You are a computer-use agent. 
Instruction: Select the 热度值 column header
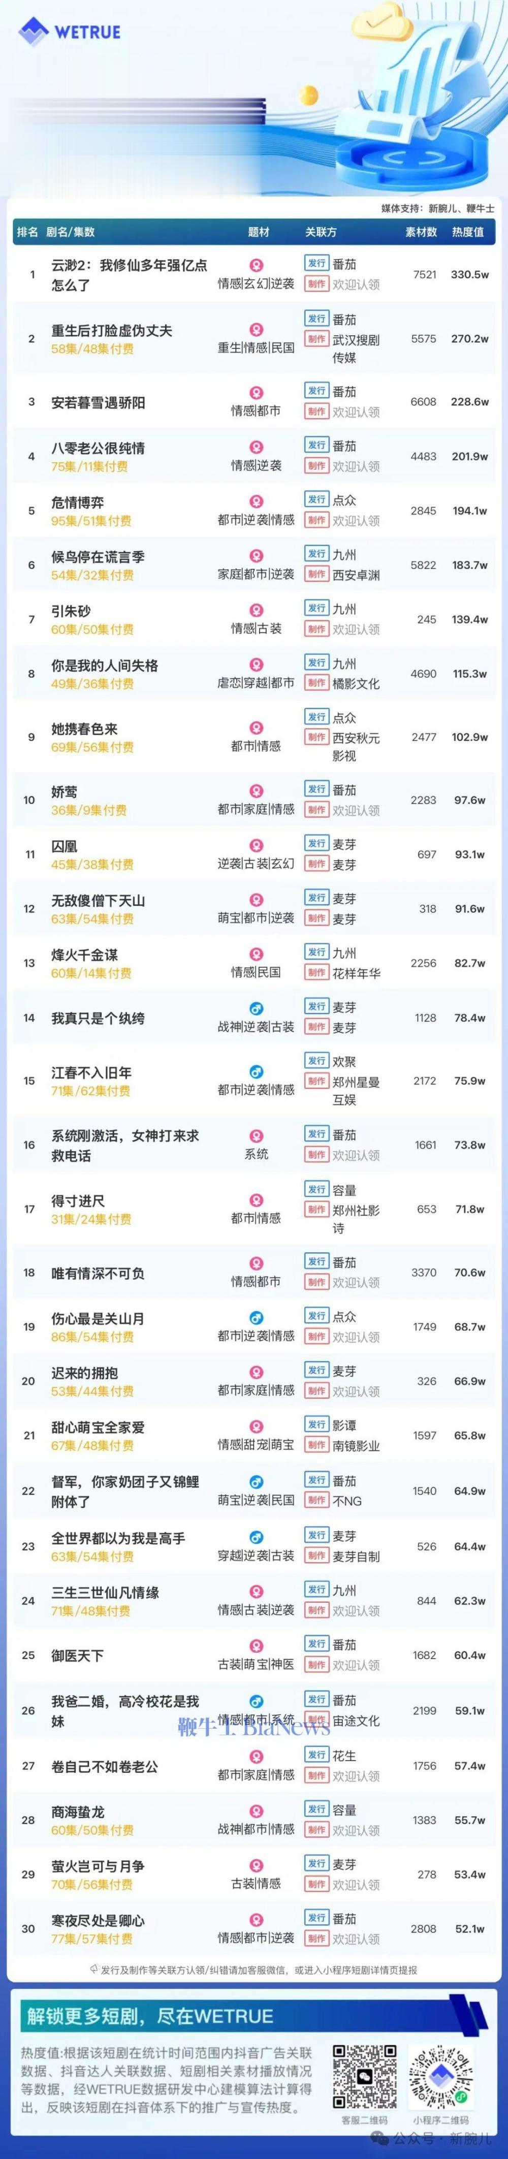(x=468, y=232)
